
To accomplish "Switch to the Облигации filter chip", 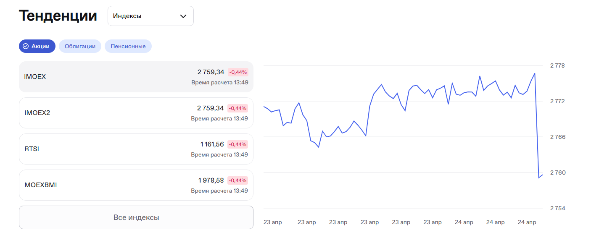I will pyautogui.click(x=80, y=46).
